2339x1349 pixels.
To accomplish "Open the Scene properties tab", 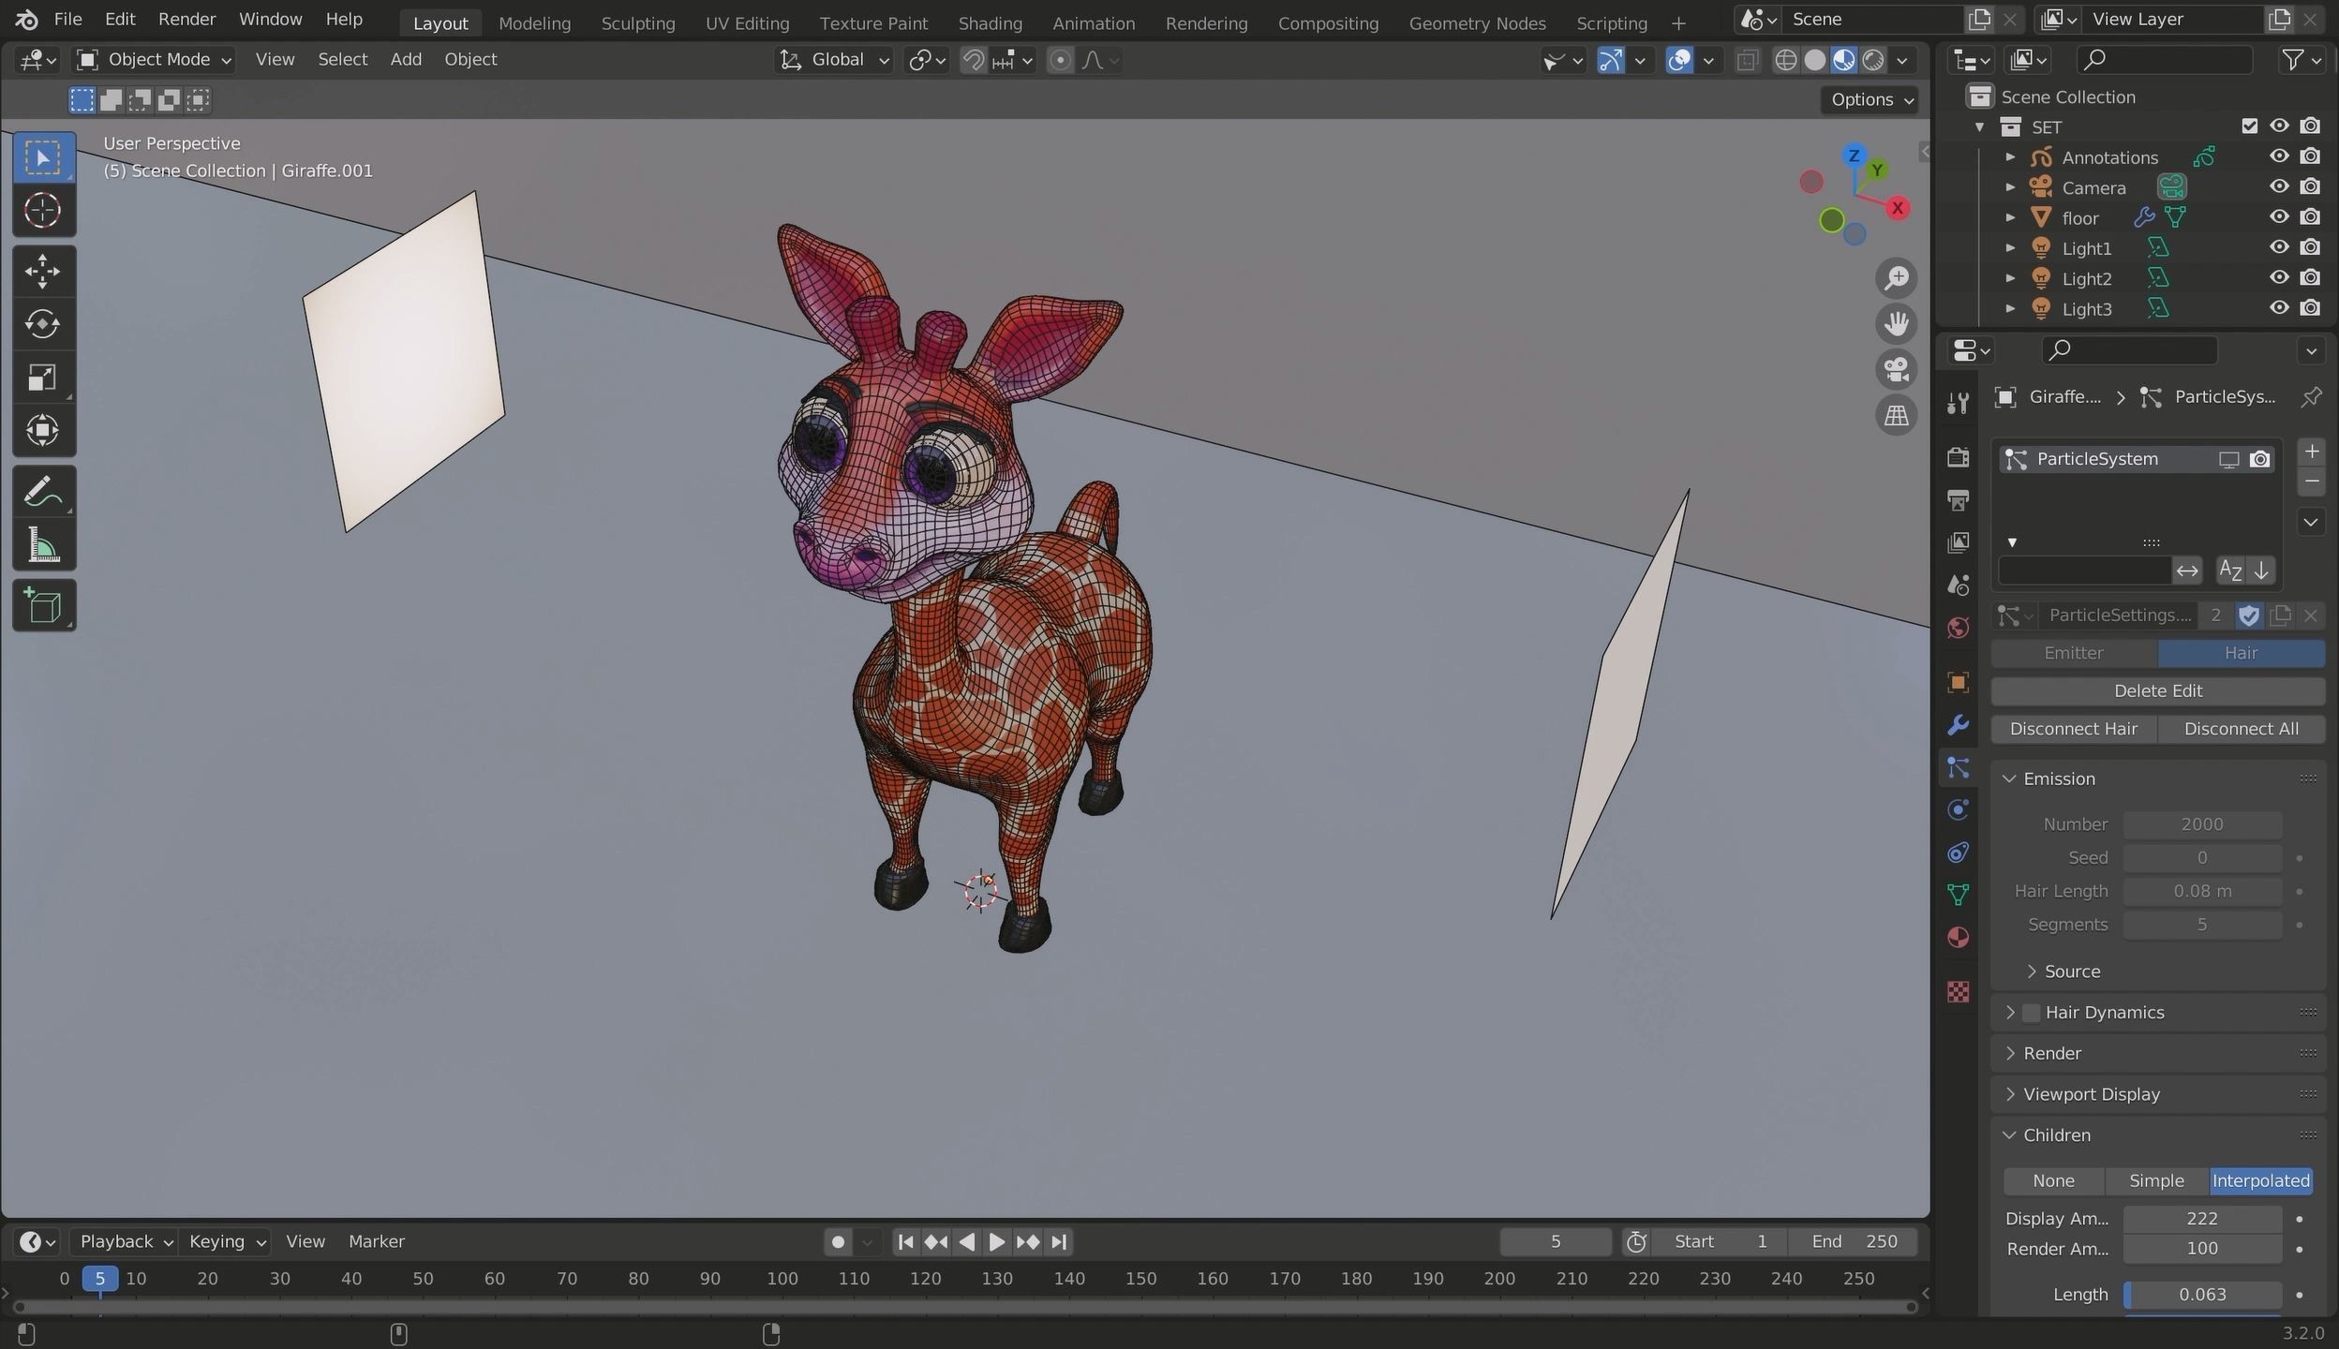I will coord(1958,586).
